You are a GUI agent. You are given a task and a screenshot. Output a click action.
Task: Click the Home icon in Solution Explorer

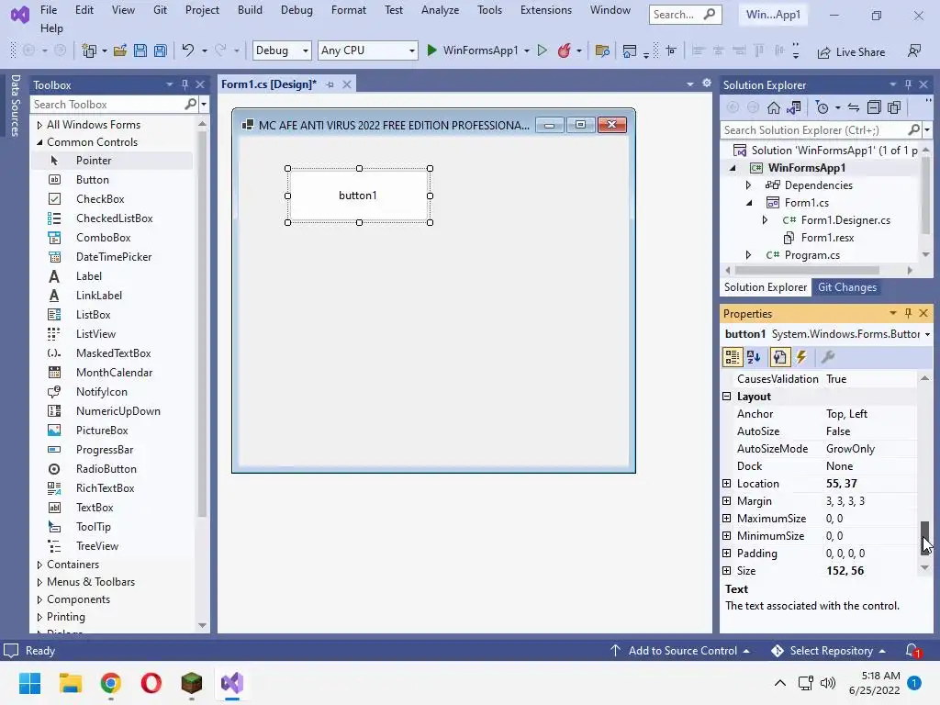pos(774,107)
